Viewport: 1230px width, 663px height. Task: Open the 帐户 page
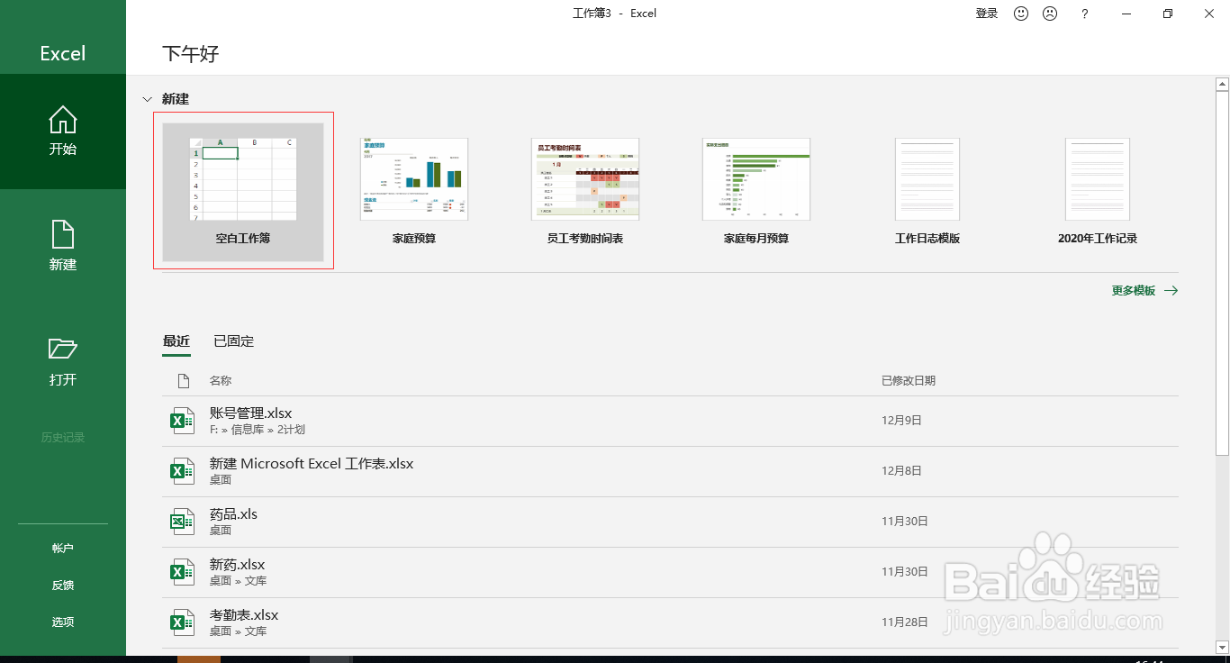(63, 549)
